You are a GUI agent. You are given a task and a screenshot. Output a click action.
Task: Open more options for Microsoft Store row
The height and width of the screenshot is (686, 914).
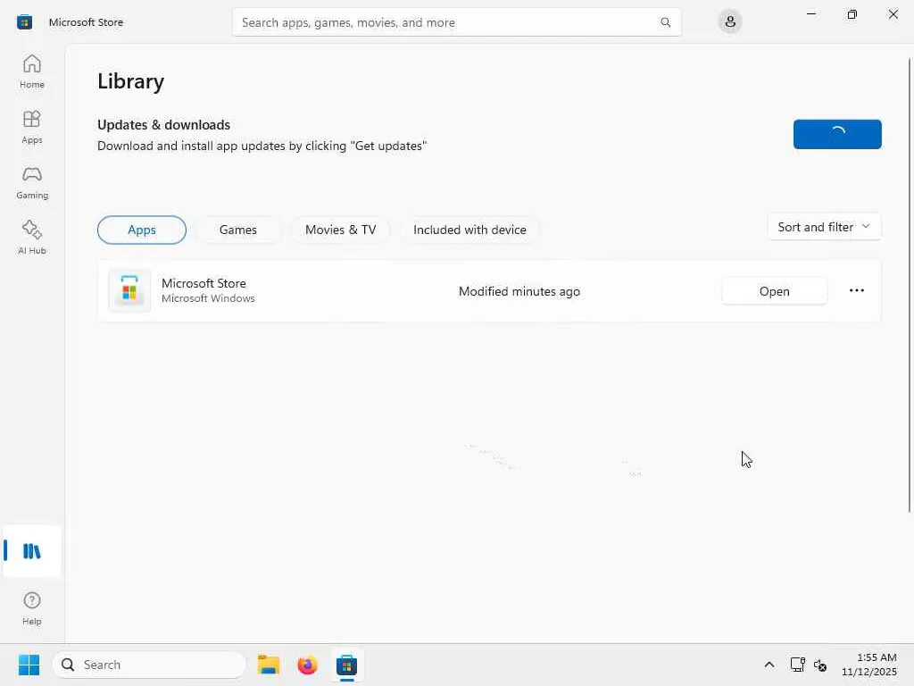pyautogui.click(x=856, y=290)
